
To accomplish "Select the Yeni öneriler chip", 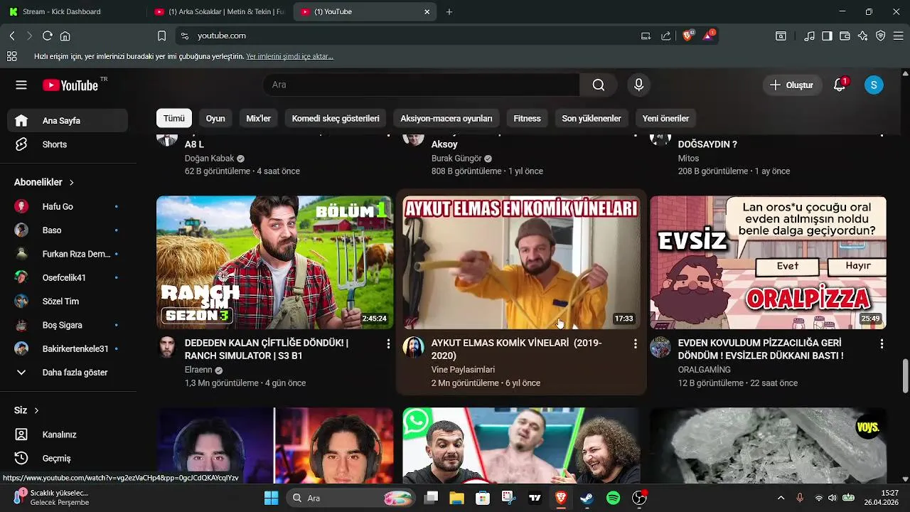I will (665, 118).
